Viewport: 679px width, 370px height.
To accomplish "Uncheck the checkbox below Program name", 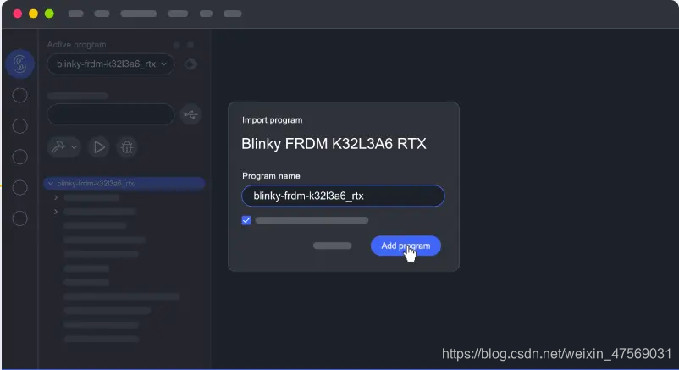I will point(246,220).
